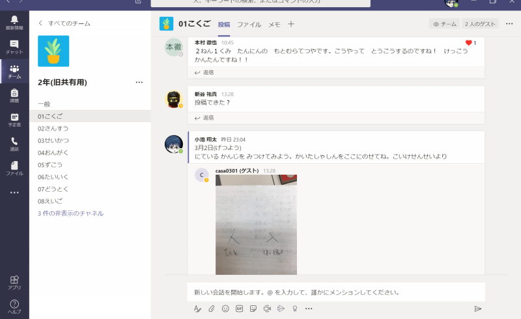
Task: Switch to the 投稿 tab
Action: 224,25
